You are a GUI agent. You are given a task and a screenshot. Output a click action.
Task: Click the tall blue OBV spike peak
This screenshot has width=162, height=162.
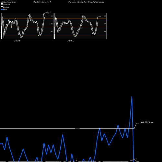(132, 97)
